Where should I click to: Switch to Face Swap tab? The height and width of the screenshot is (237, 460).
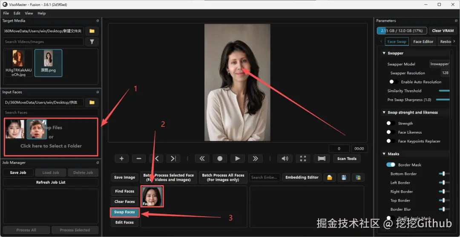click(x=397, y=42)
